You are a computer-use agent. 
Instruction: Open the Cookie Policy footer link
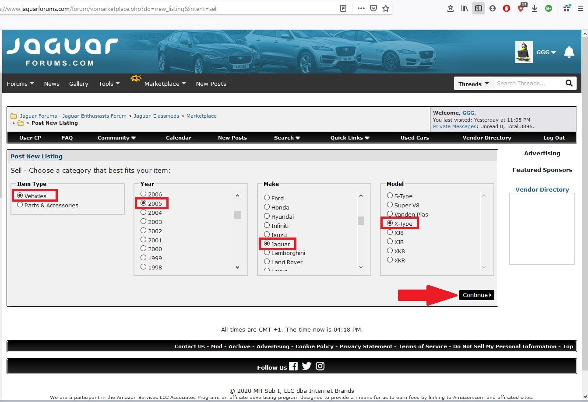point(314,346)
